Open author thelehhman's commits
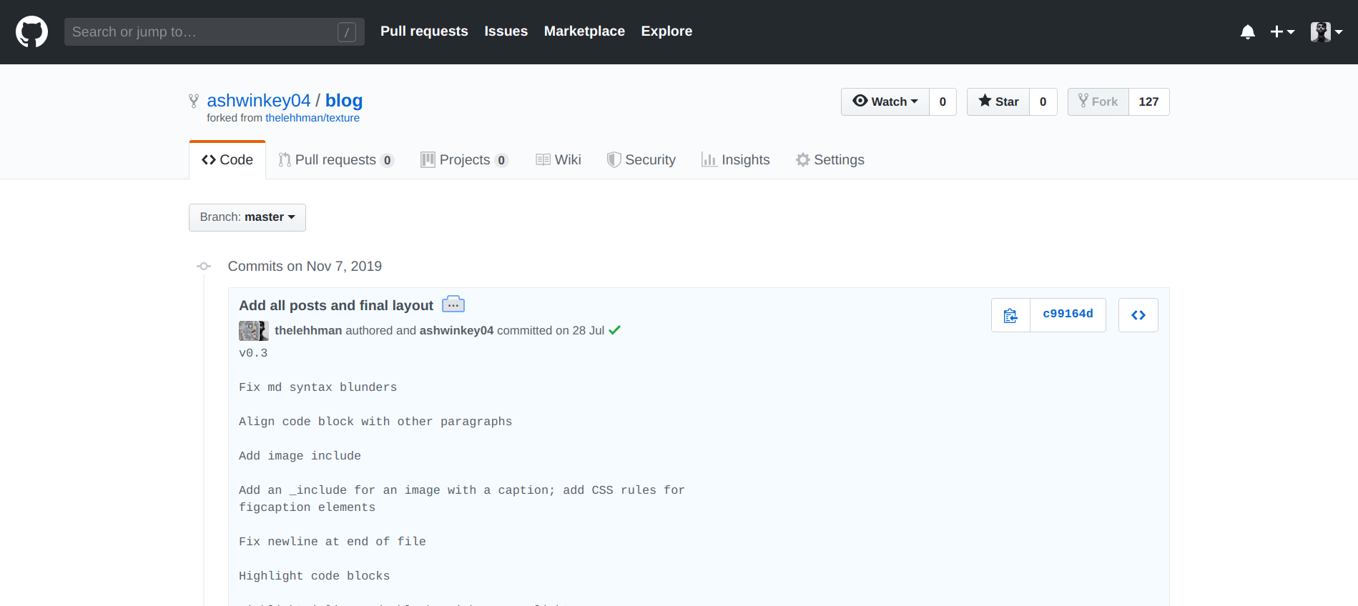The width and height of the screenshot is (1358, 606). point(308,330)
